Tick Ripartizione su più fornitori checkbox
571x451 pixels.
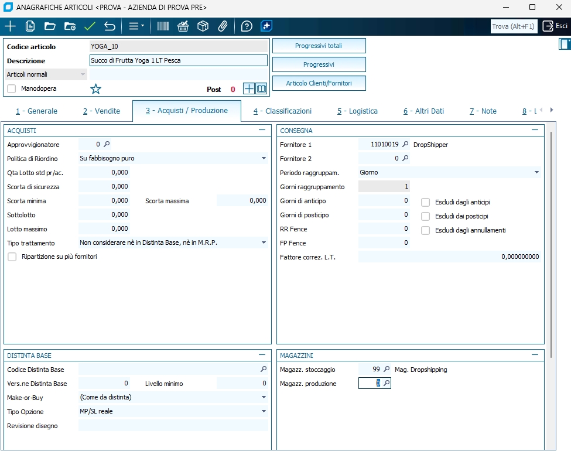coord(12,257)
